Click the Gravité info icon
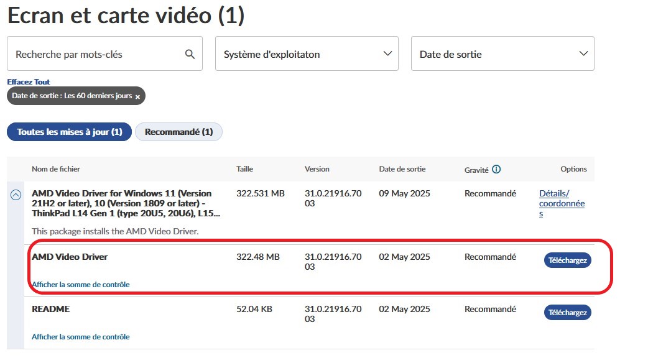The height and width of the screenshot is (363, 648). click(x=496, y=169)
